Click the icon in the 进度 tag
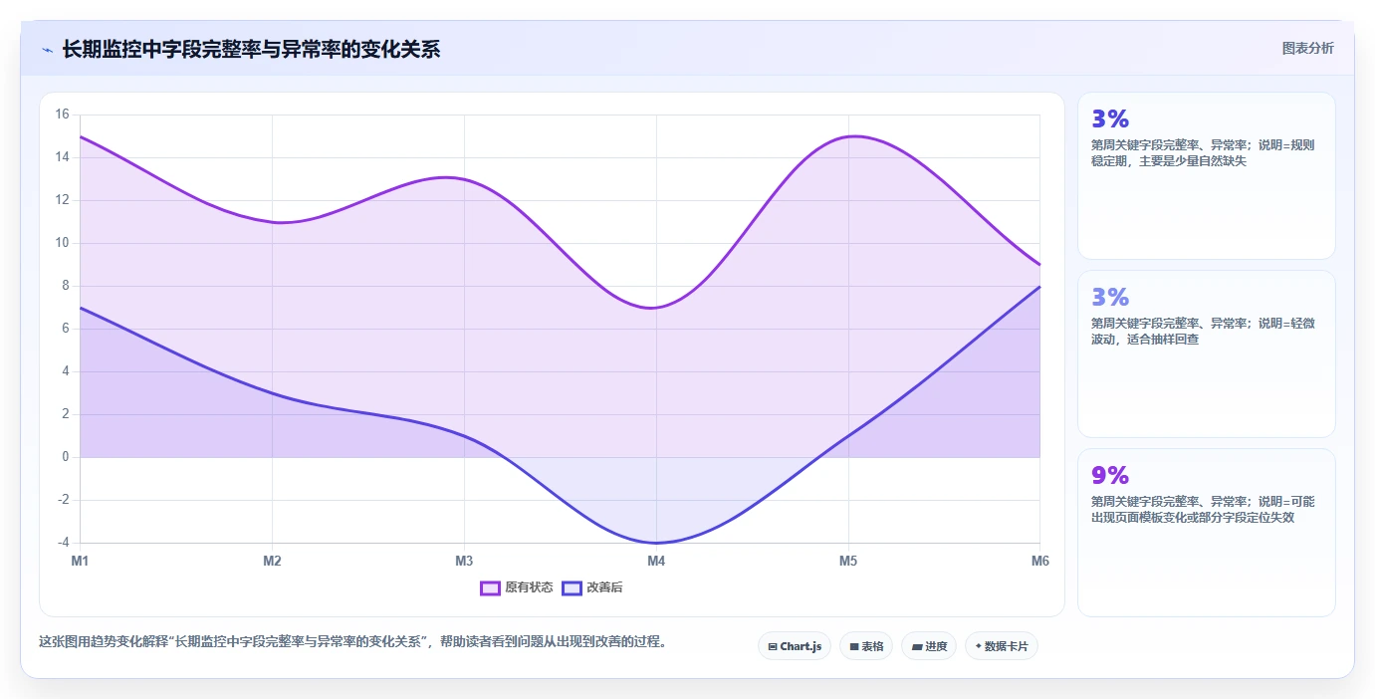 click(916, 647)
